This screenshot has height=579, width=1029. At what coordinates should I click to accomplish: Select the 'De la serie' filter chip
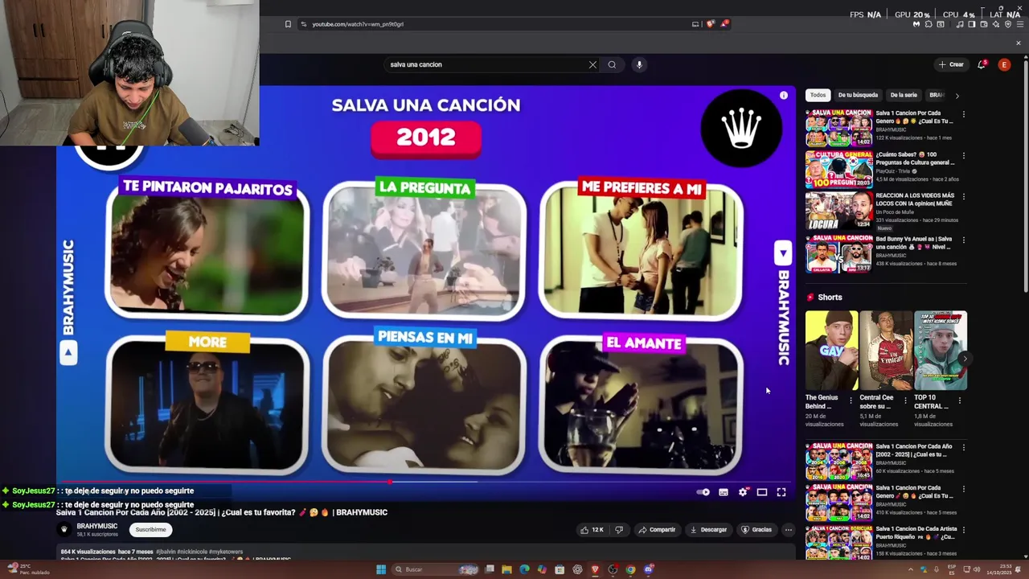(904, 95)
